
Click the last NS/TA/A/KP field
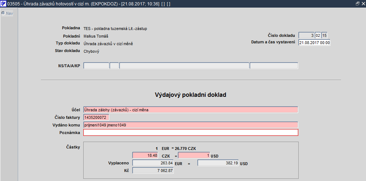(x=274, y=66)
